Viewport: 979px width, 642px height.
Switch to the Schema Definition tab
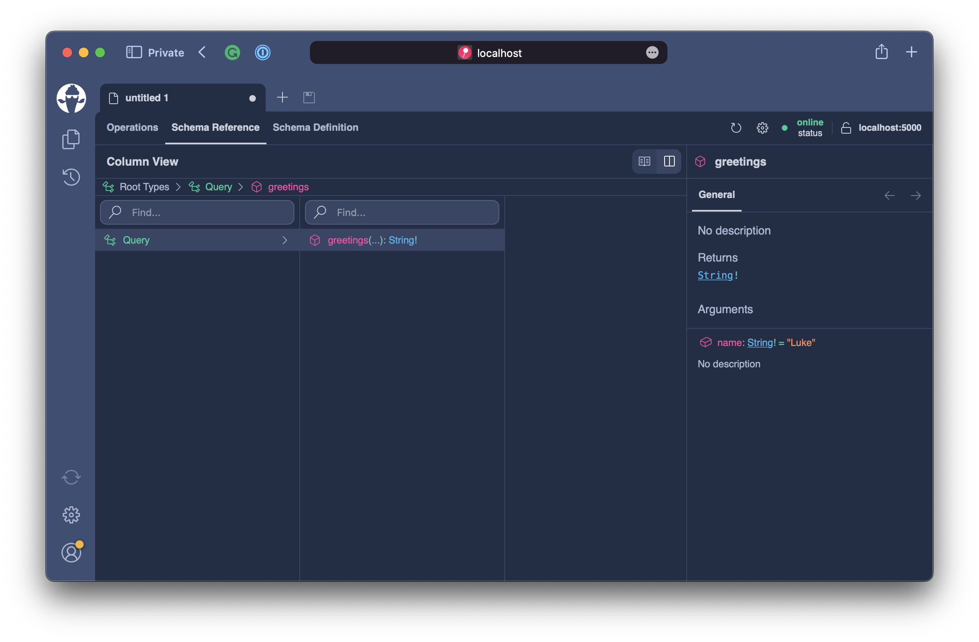coord(315,127)
